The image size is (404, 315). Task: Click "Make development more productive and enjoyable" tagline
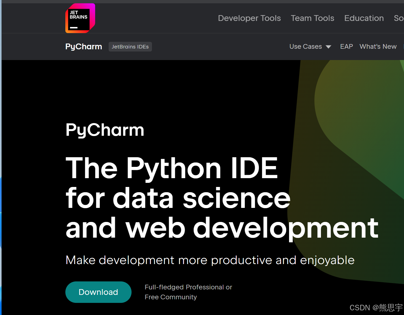coord(210,260)
